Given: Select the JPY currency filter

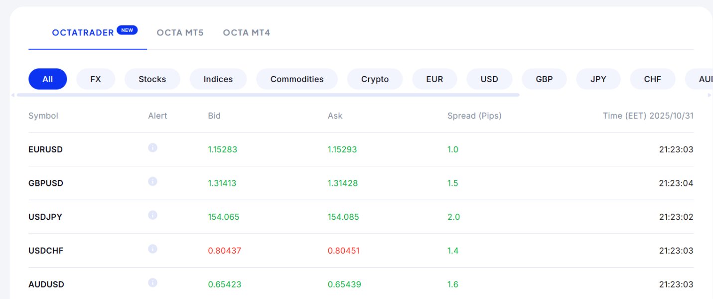Looking at the screenshot, I should 598,79.
